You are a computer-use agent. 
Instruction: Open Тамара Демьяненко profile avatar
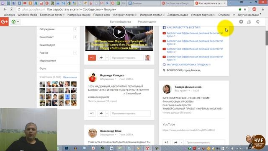(x=167, y=89)
